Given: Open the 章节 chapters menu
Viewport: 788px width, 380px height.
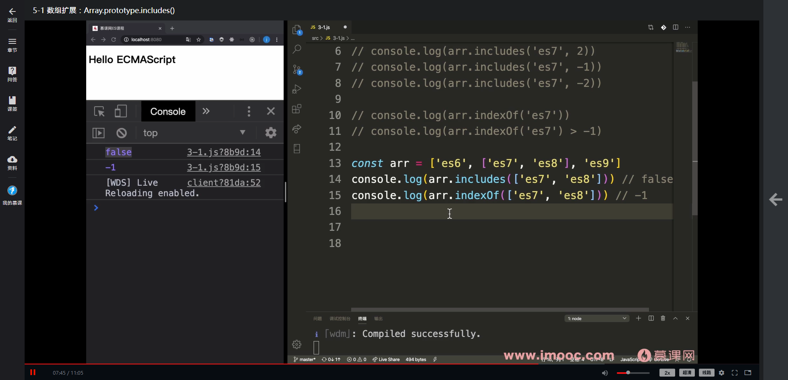Looking at the screenshot, I should pyautogui.click(x=12, y=45).
